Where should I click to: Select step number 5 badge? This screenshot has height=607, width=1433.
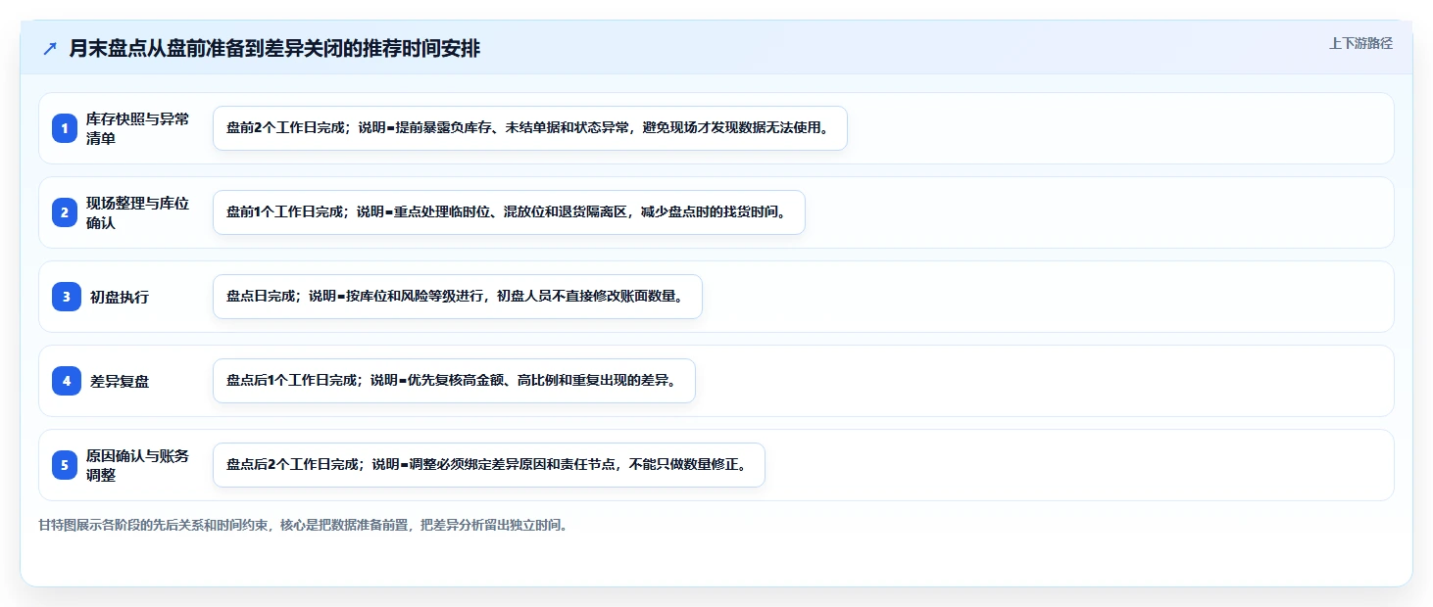[x=65, y=465]
